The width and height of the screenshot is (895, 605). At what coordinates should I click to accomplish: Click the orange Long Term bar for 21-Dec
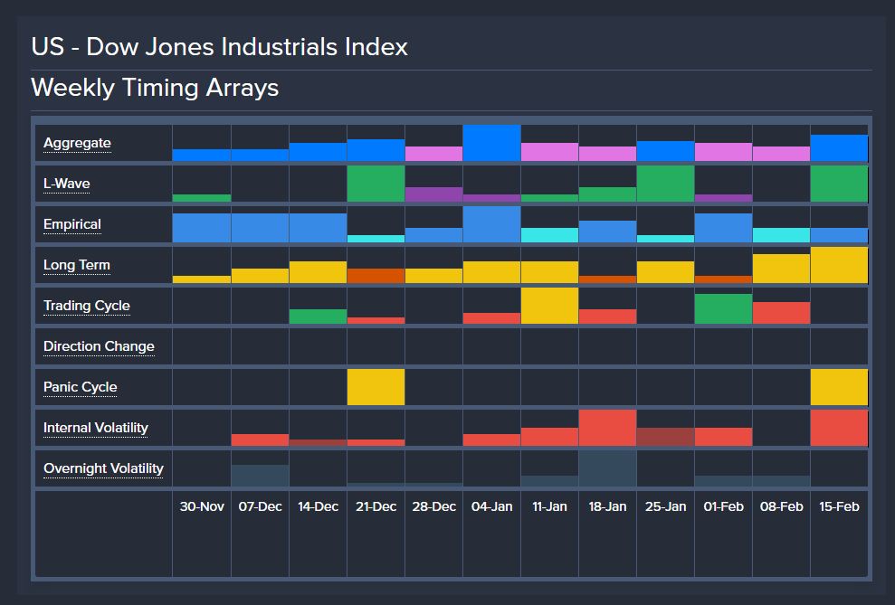376,276
